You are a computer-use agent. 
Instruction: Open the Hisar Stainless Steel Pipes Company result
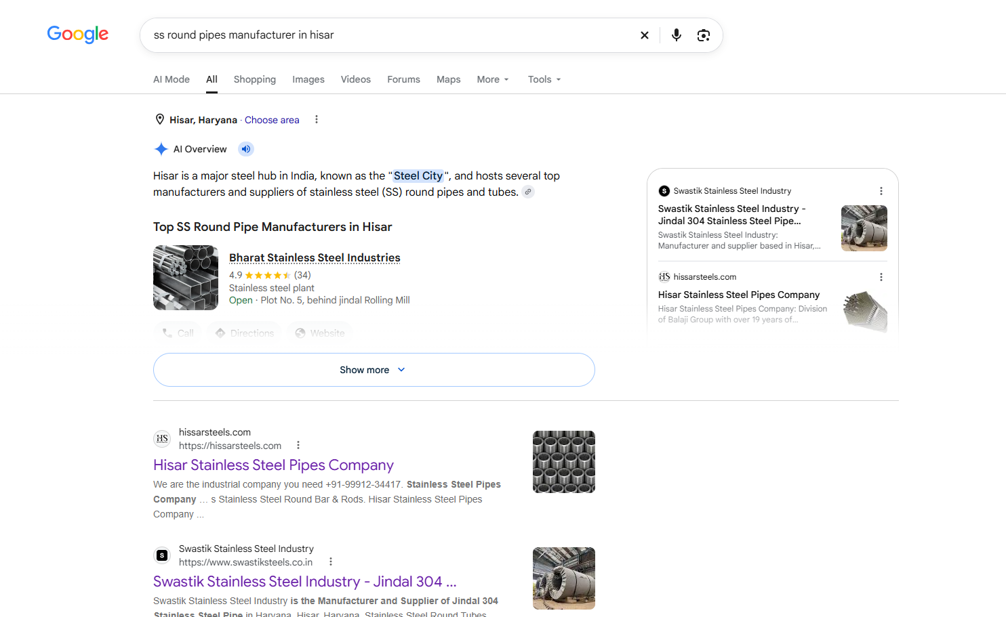point(273,465)
